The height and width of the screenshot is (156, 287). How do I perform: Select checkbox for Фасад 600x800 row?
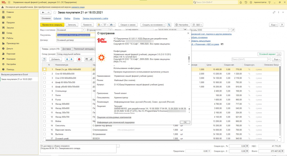click(x=45, y=104)
